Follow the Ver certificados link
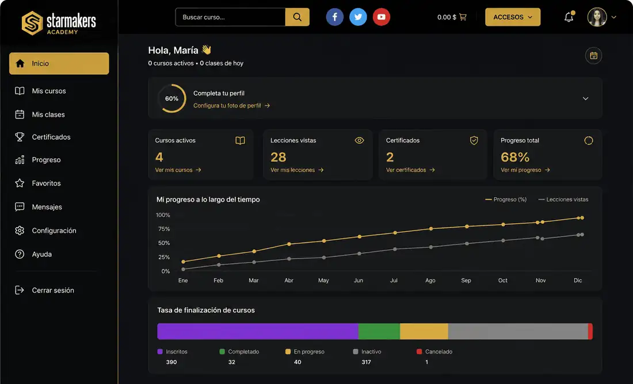633x384 pixels. pos(410,170)
